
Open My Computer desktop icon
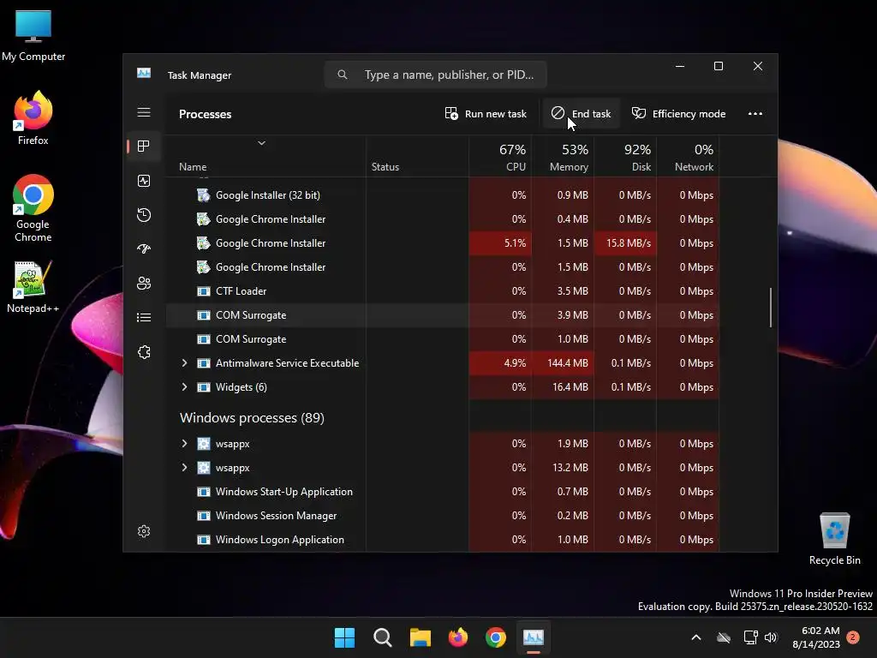tap(33, 35)
